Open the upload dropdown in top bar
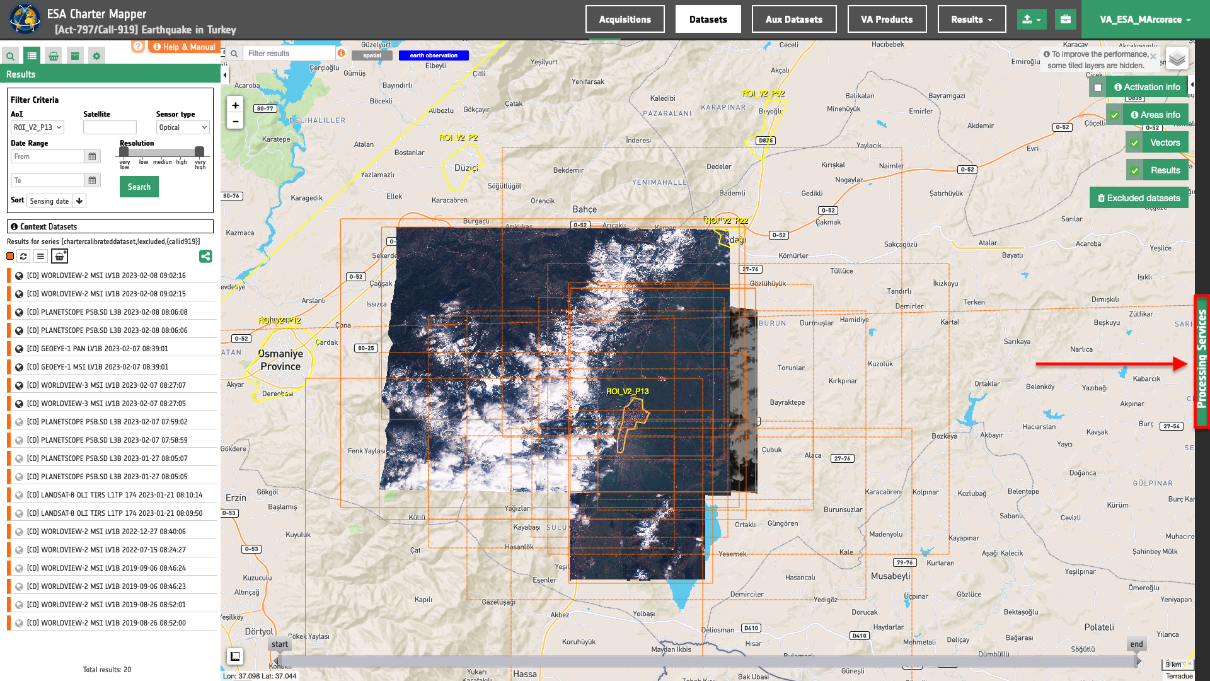1210x681 pixels. (1032, 20)
